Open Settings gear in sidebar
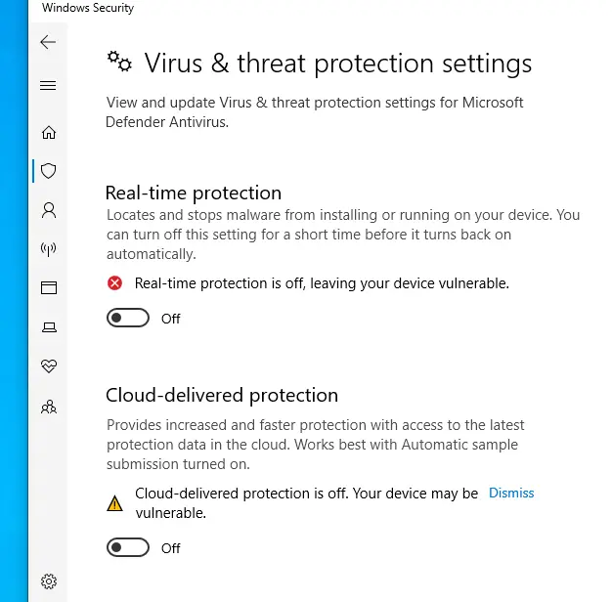612x602 pixels. click(x=48, y=580)
